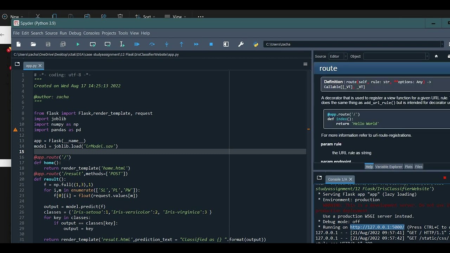Switch to the Plots tab
Viewport: 450px width, 253px height.
click(x=409, y=167)
